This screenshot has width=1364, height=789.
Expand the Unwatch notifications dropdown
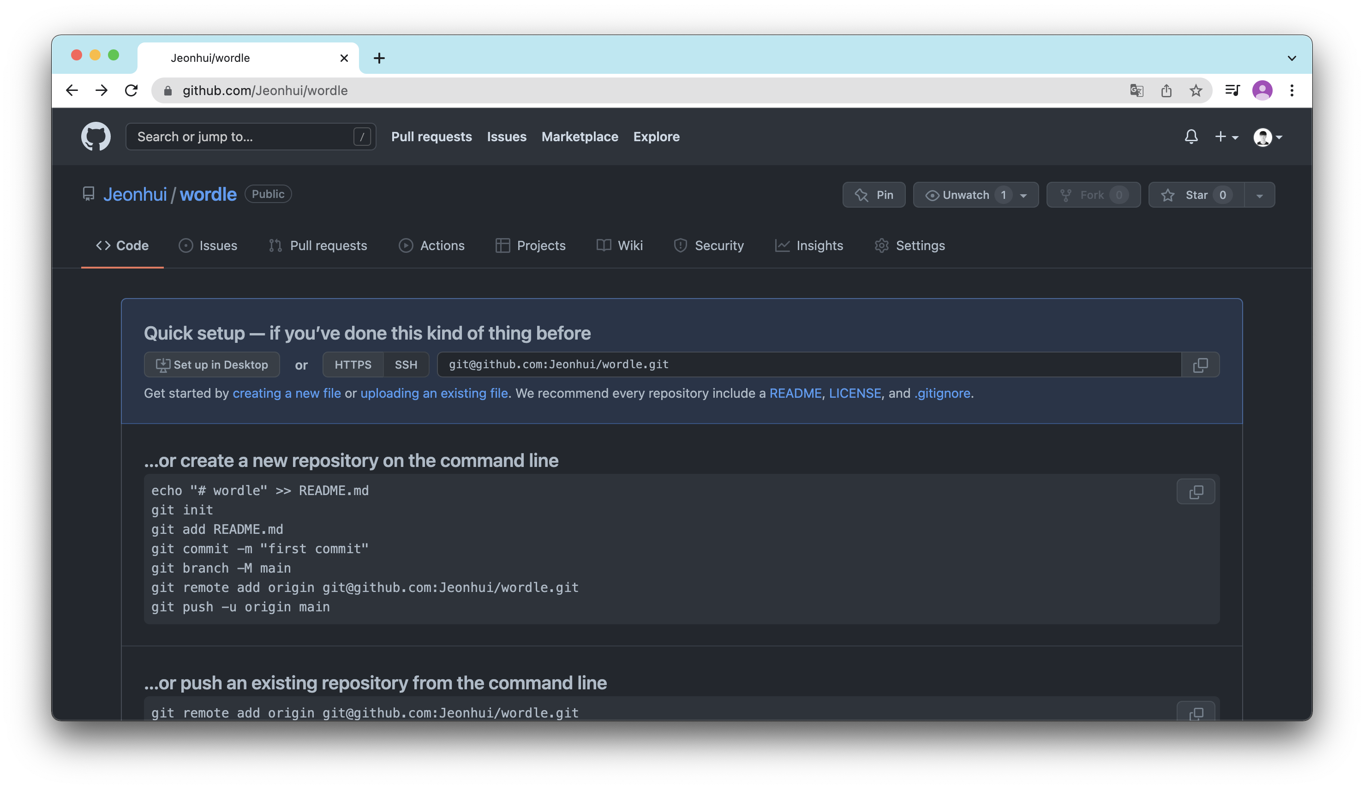point(976,195)
